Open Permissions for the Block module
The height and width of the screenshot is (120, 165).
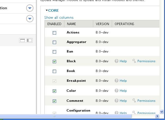coord(146,61)
